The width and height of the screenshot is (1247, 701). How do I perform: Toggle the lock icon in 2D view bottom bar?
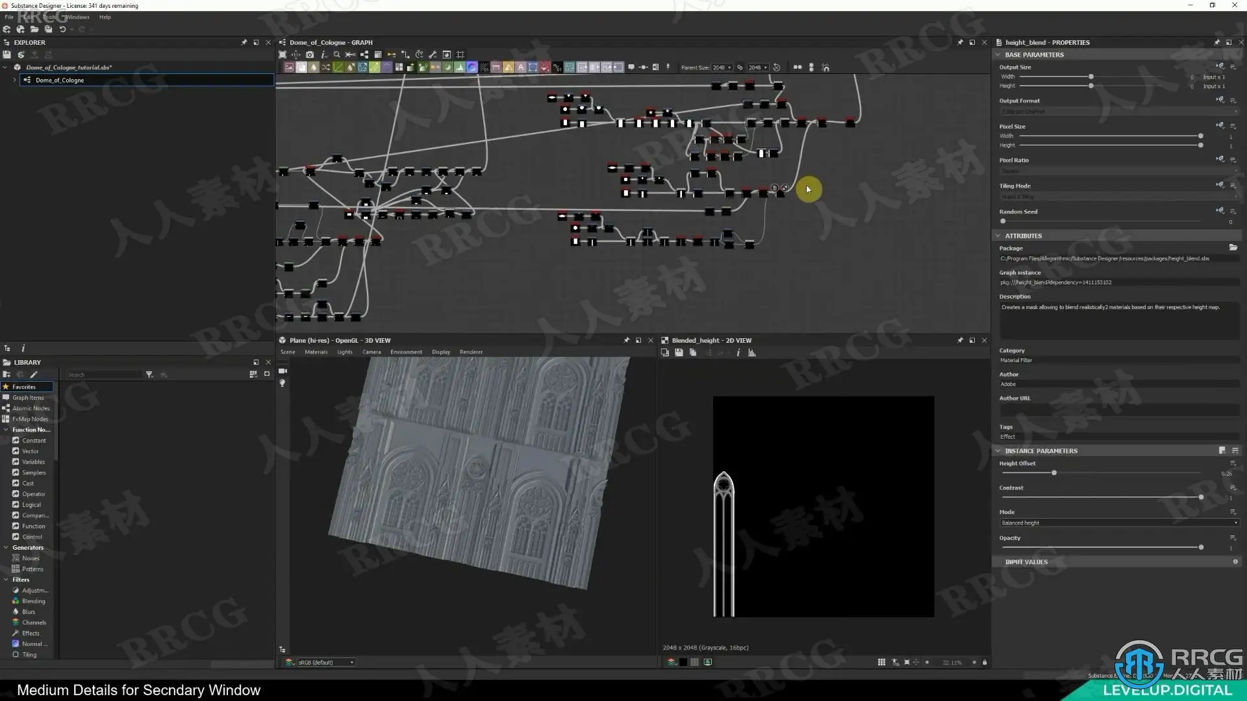click(x=985, y=662)
